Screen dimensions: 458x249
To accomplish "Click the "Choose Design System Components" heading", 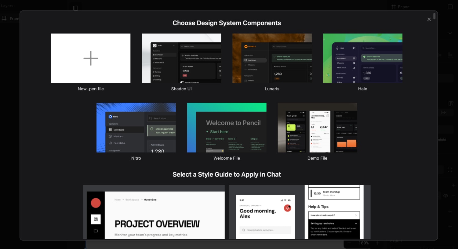I will 227,23.
